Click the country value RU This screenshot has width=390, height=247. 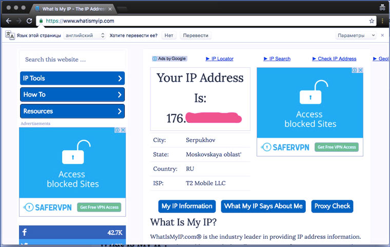coord(190,169)
